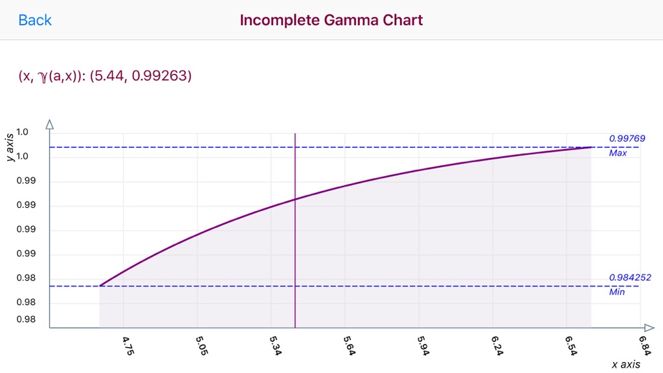This screenshot has width=663, height=373.
Task: Click x-axis tick label 5.94
Action: click(423, 346)
